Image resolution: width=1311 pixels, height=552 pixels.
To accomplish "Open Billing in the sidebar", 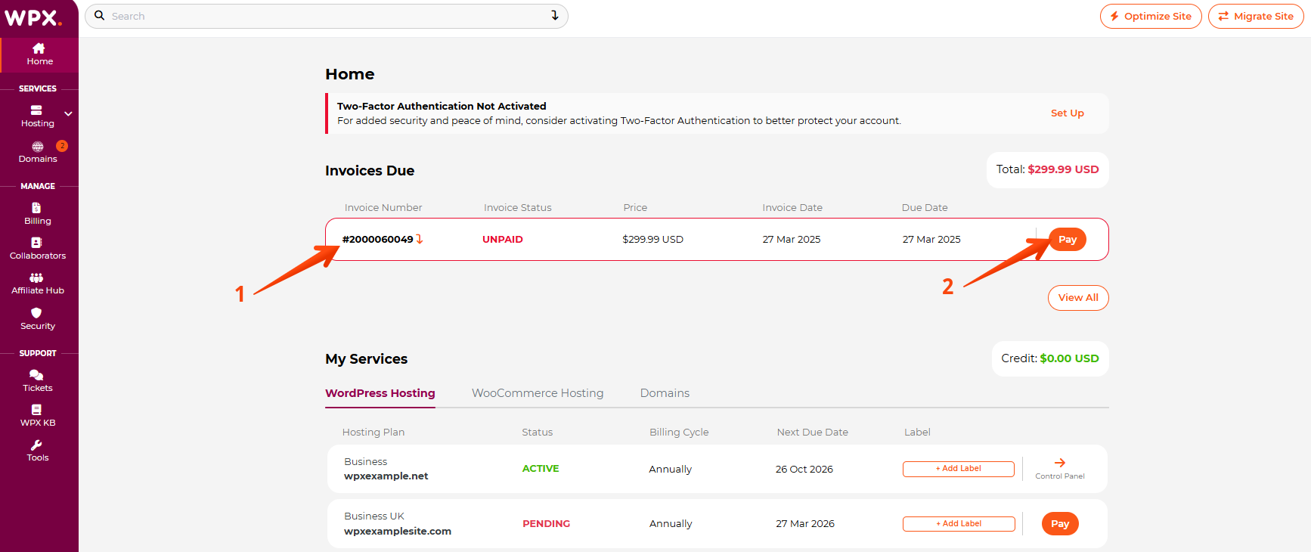I will 38,214.
